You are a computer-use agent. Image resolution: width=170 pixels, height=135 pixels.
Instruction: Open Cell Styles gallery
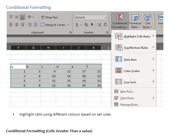pyautogui.click(x=148, y=21)
